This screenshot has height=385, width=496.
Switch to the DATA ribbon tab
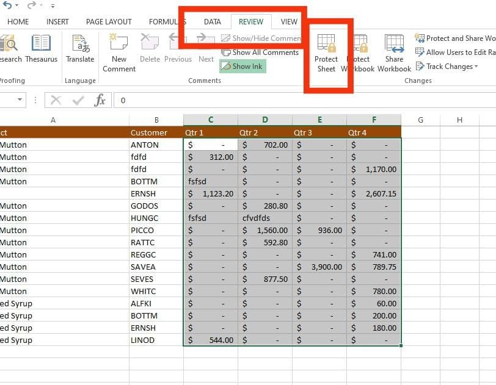click(x=212, y=21)
